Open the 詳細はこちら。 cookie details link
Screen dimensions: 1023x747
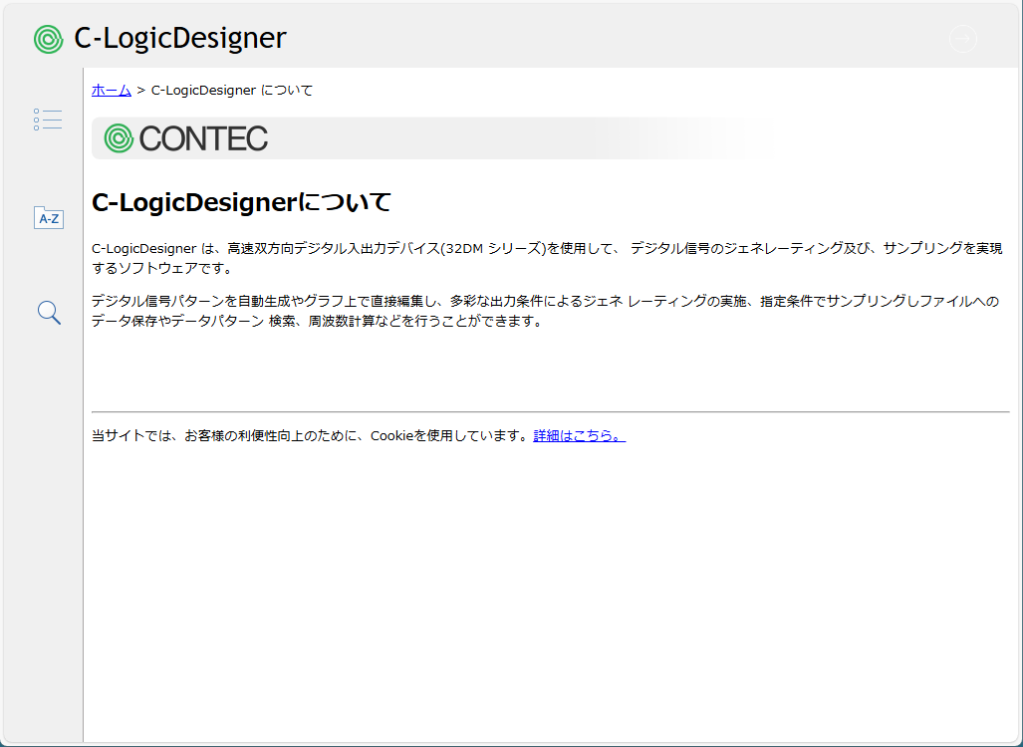click(580, 435)
